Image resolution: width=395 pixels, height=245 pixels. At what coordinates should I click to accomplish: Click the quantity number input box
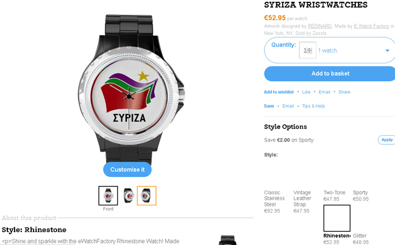click(x=308, y=51)
